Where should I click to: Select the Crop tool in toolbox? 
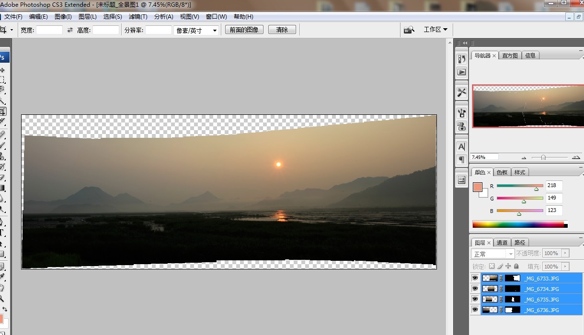point(2,111)
